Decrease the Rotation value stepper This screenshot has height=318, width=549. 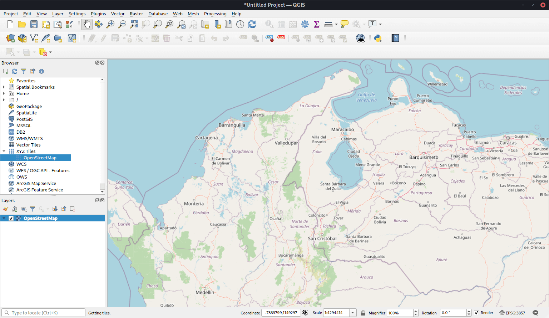tap(469, 314)
